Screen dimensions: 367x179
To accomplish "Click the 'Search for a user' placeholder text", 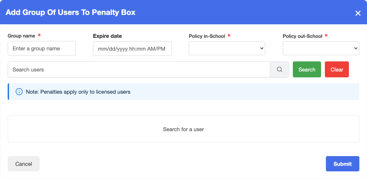I will [183, 129].
